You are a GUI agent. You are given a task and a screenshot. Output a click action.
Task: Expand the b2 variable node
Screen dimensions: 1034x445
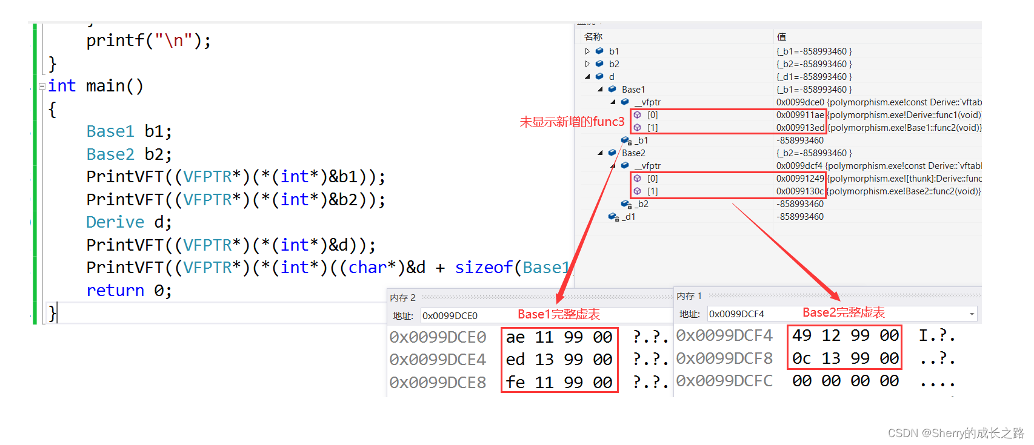pos(587,64)
